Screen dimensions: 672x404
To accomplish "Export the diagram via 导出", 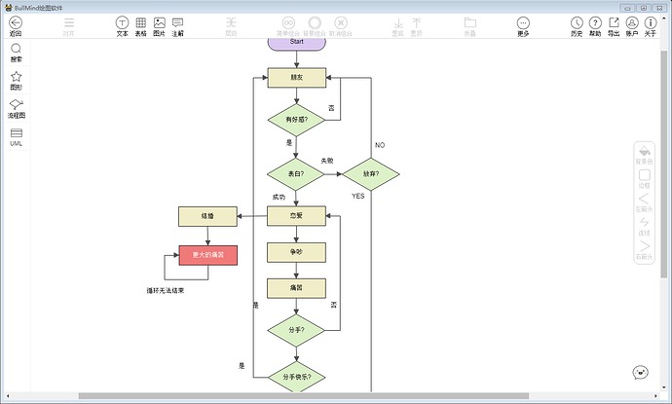I will click(614, 22).
